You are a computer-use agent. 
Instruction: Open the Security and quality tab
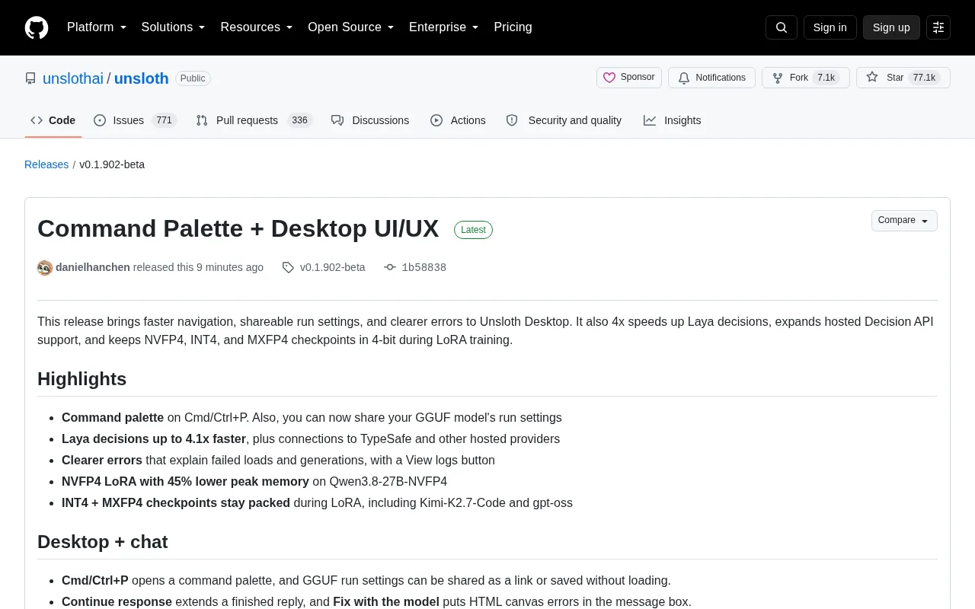(564, 120)
